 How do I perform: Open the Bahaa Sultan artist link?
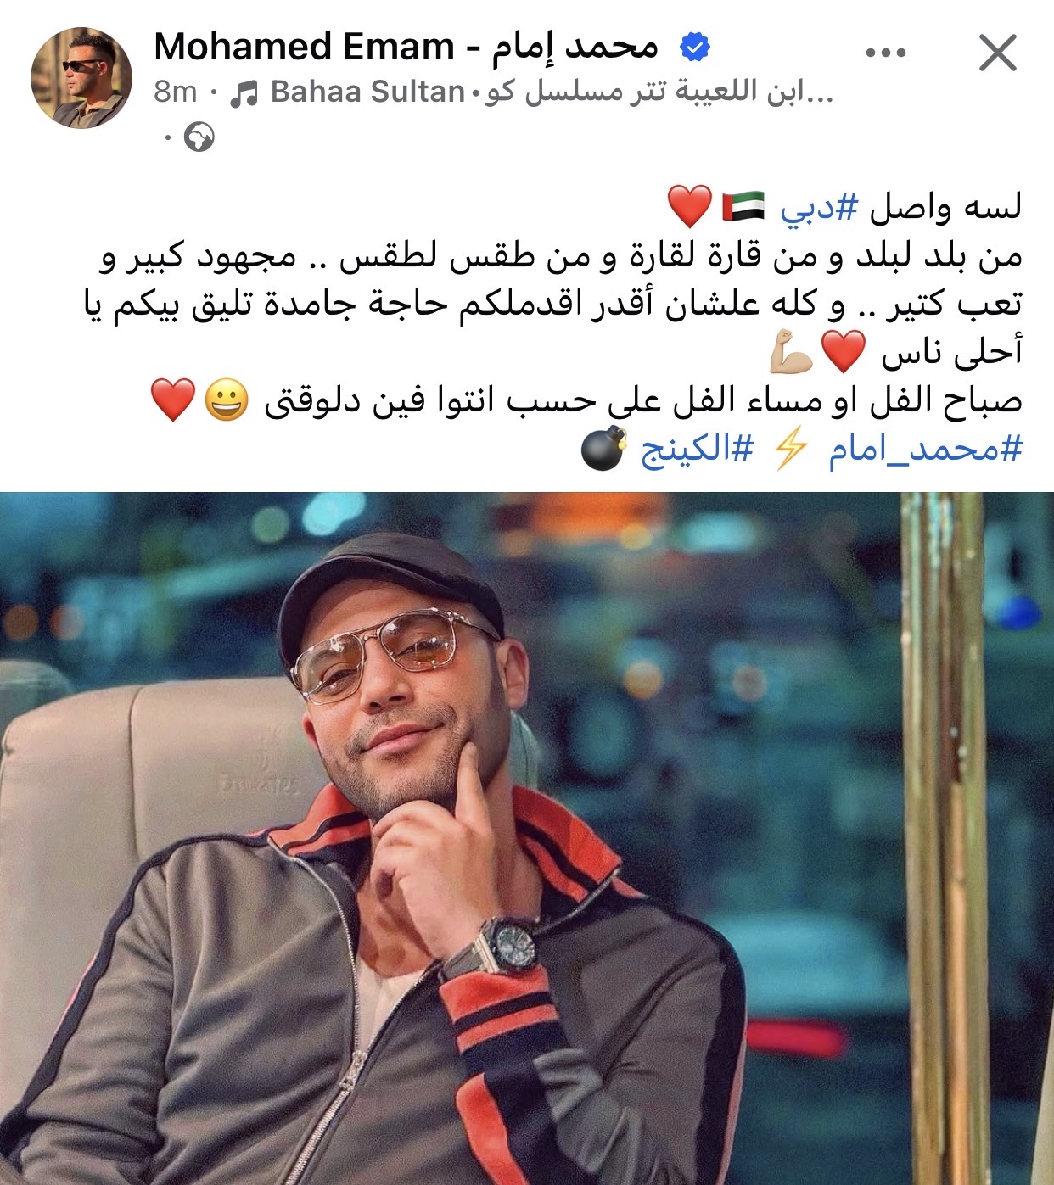pos(367,92)
